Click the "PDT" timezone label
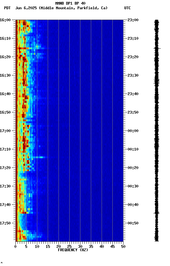The image size is (170, 266). tap(7, 8)
